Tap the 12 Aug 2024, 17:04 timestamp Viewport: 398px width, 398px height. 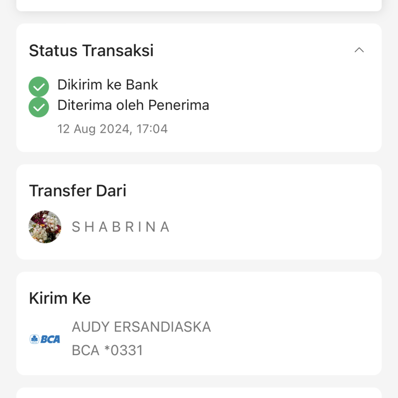112,129
